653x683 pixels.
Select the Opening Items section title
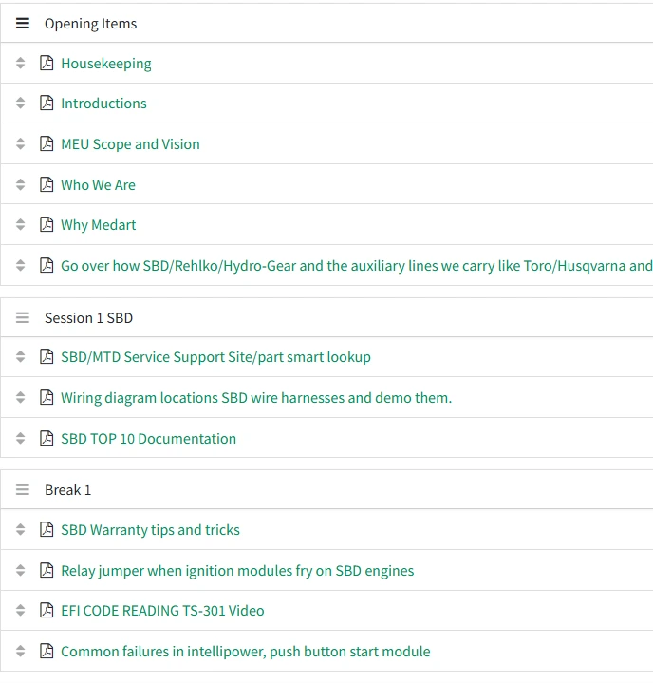click(x=90, y=24)
